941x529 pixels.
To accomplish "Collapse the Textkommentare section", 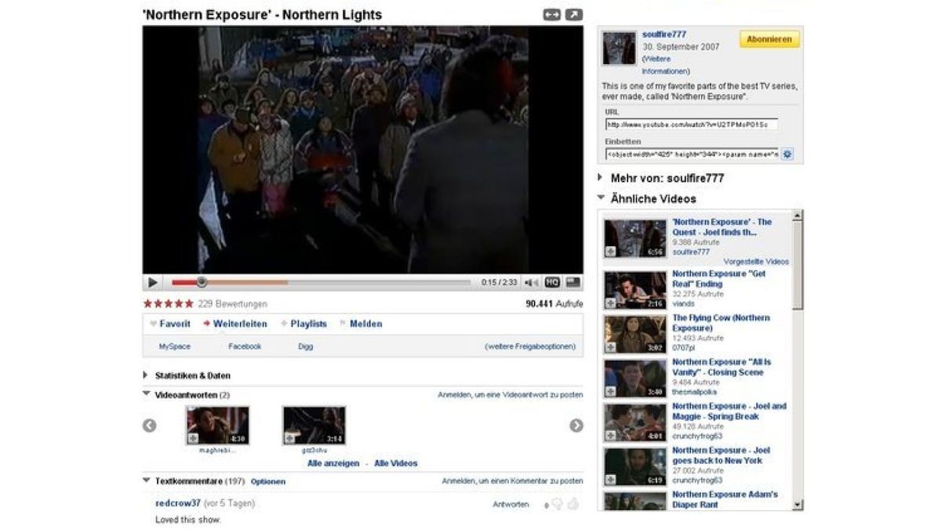I will [146, 480].
